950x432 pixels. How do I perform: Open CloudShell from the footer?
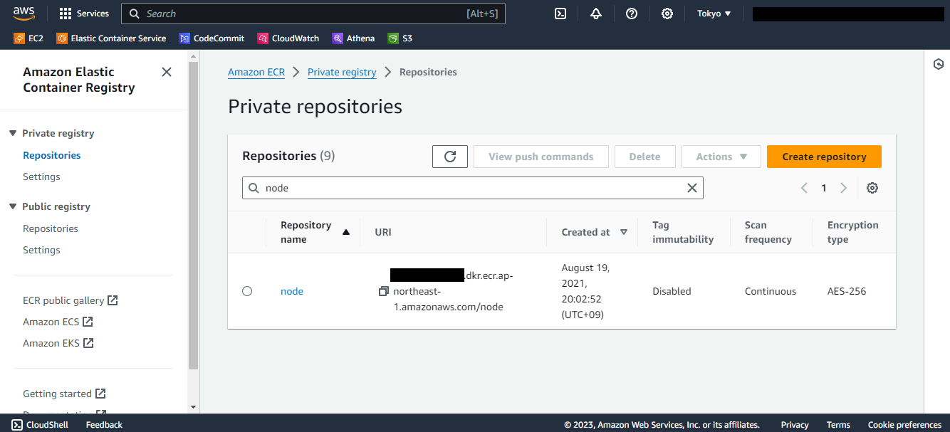coord(39,425)
